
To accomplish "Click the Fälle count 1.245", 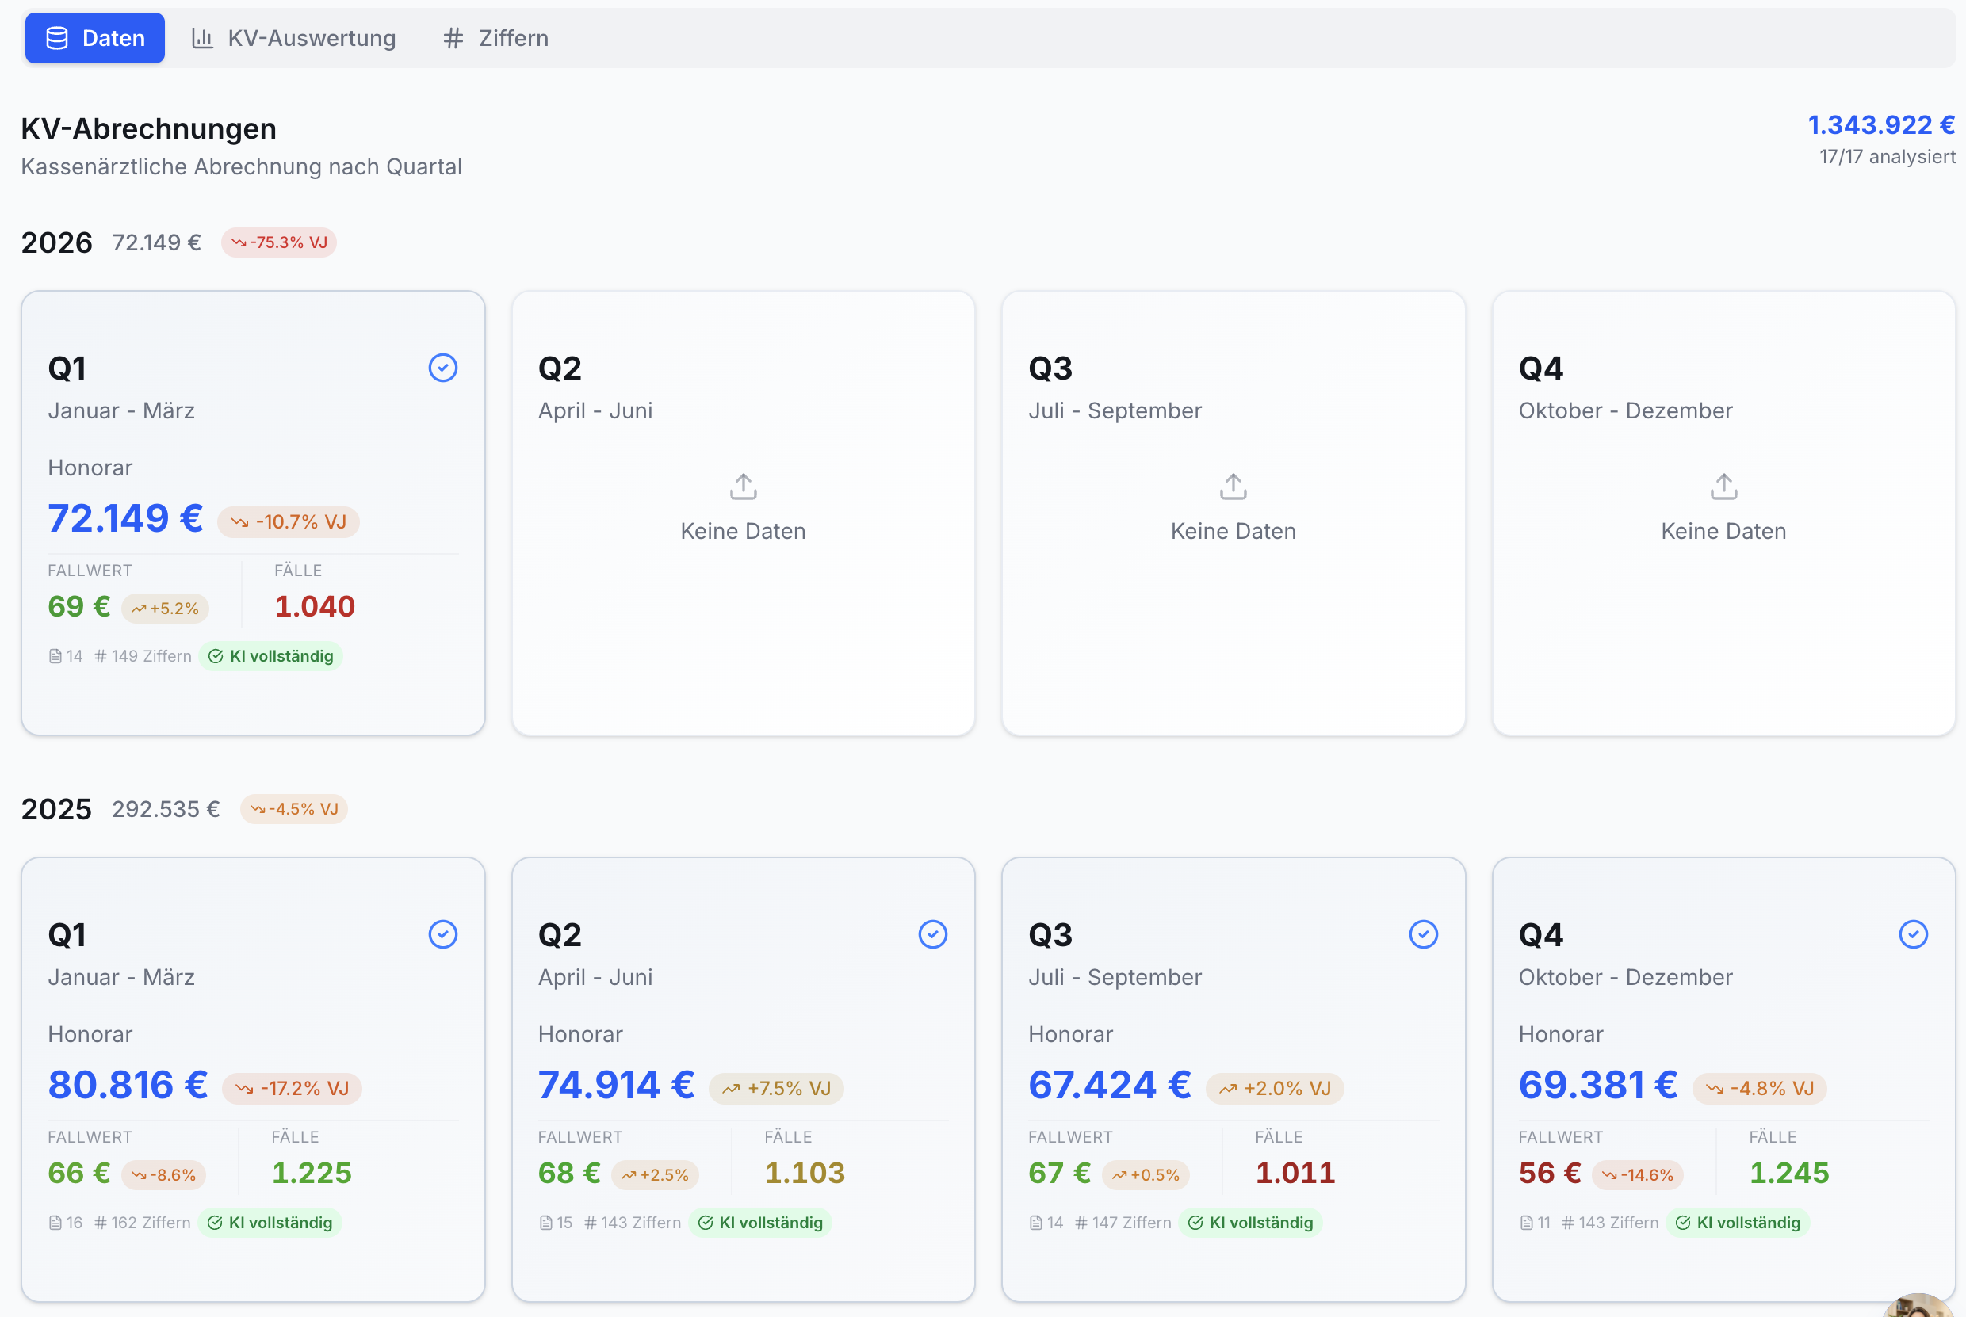I will tap(1789, 1173).
